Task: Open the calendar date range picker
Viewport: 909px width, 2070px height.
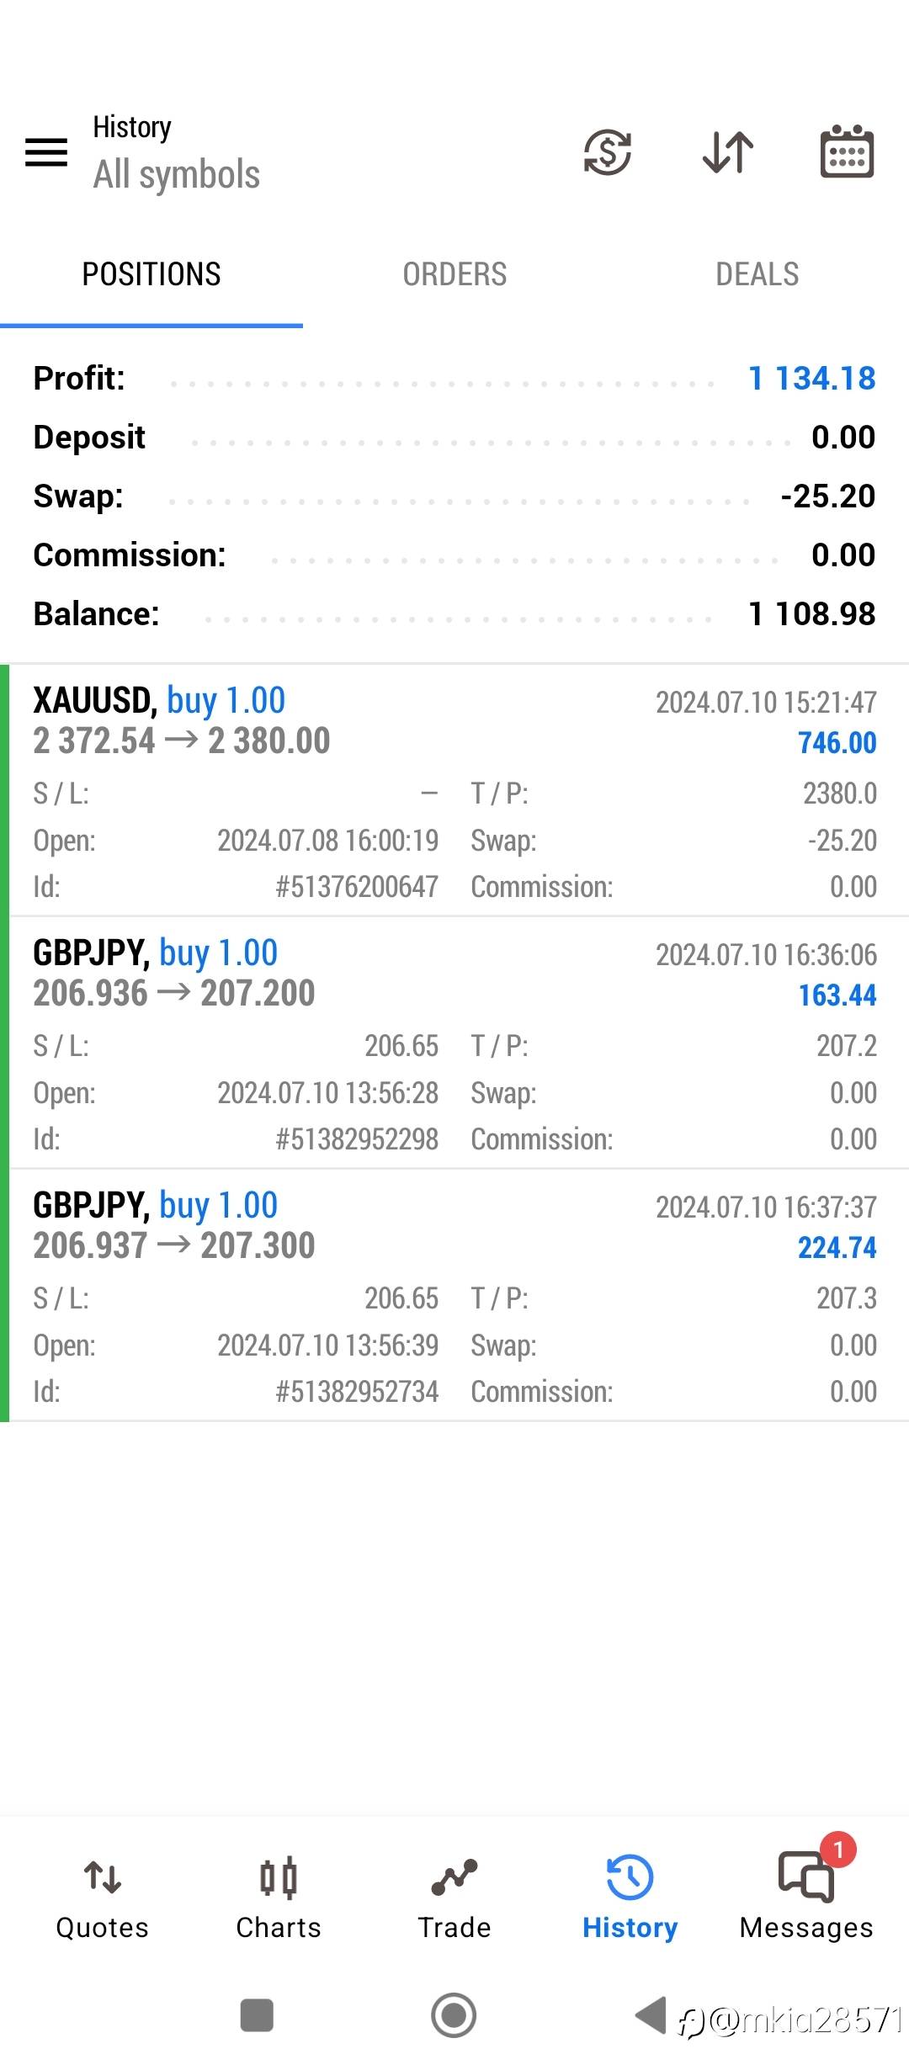Action: (x=847, y=152)
